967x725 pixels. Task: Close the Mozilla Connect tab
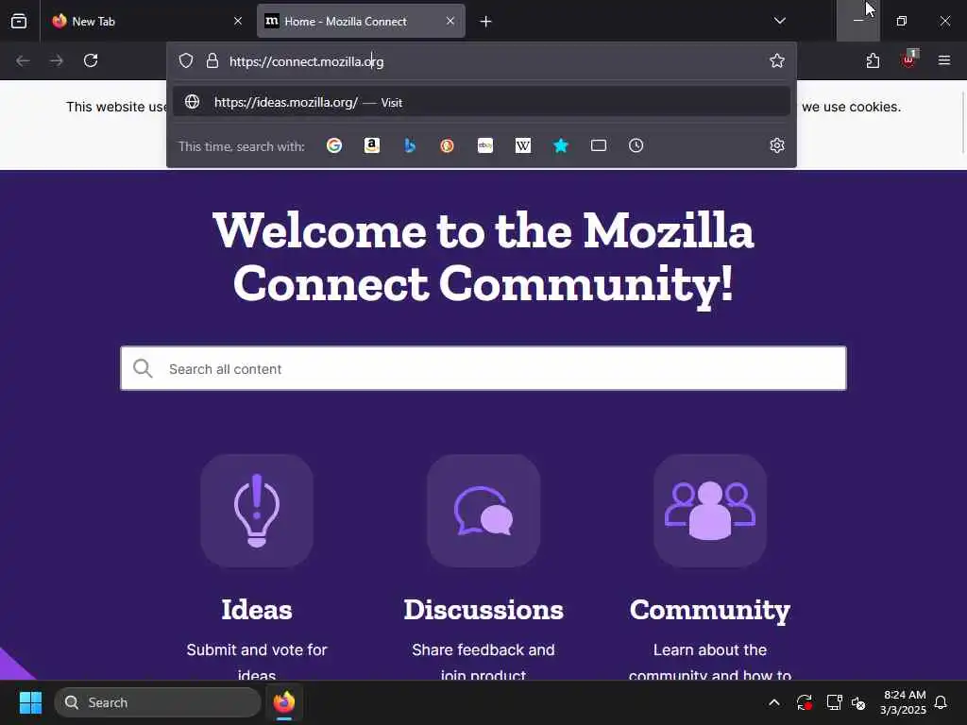(450, 21)
